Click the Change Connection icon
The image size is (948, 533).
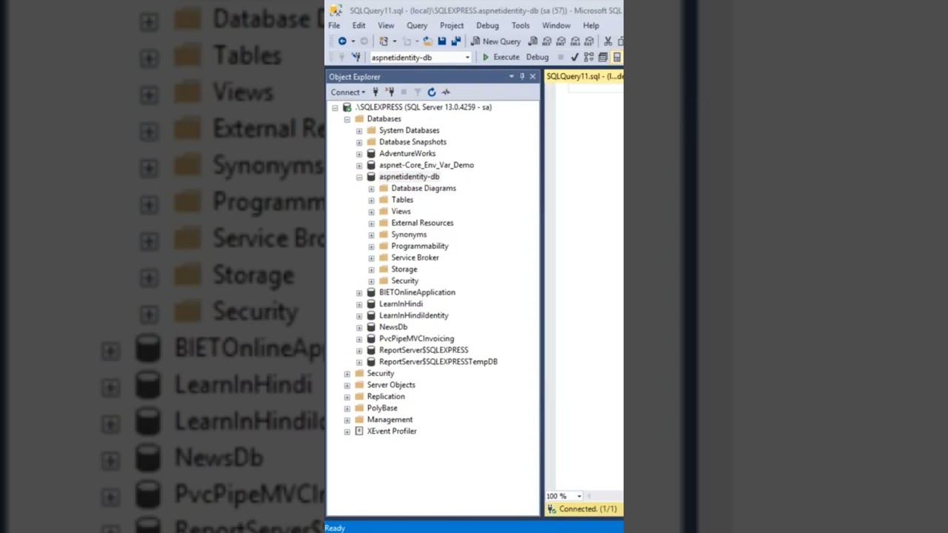(x=356, y=57)
